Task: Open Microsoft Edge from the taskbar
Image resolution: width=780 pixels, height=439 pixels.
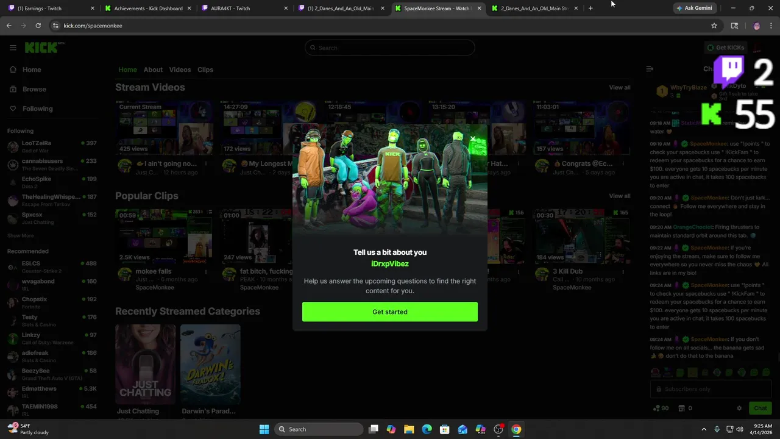Action: (427, 429)
